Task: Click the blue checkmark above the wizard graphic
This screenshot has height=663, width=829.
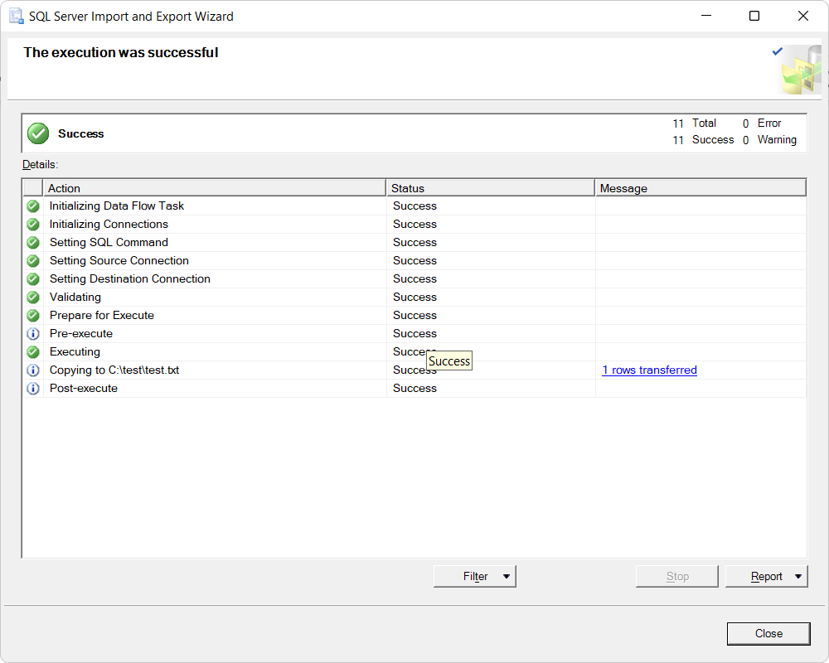Action: pos(778,51)
